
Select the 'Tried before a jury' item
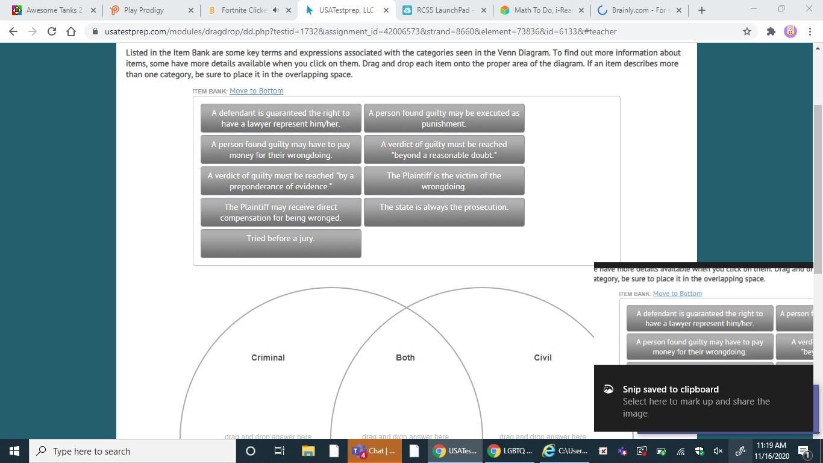coord(281,244)
